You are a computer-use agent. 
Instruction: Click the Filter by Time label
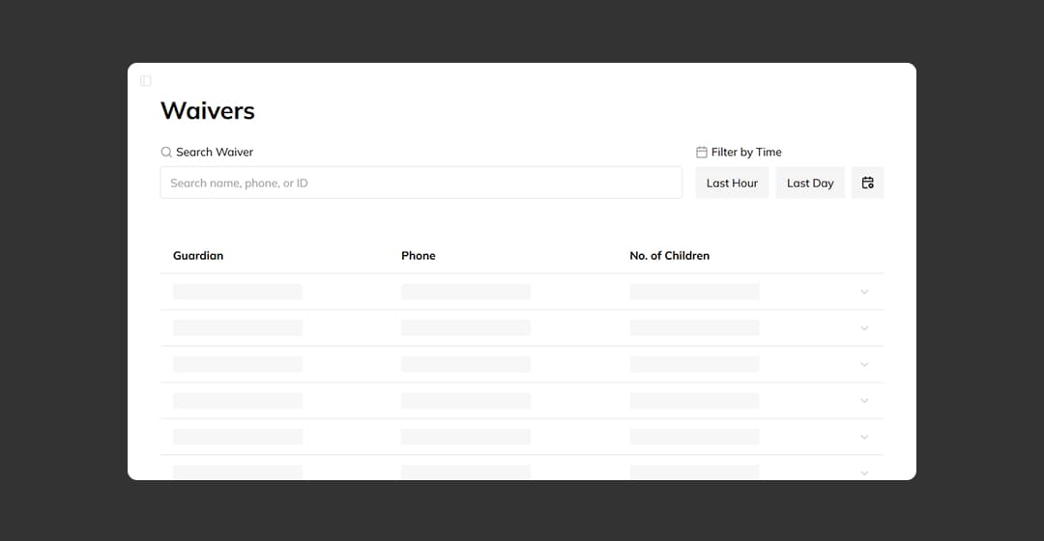[746, 153]
